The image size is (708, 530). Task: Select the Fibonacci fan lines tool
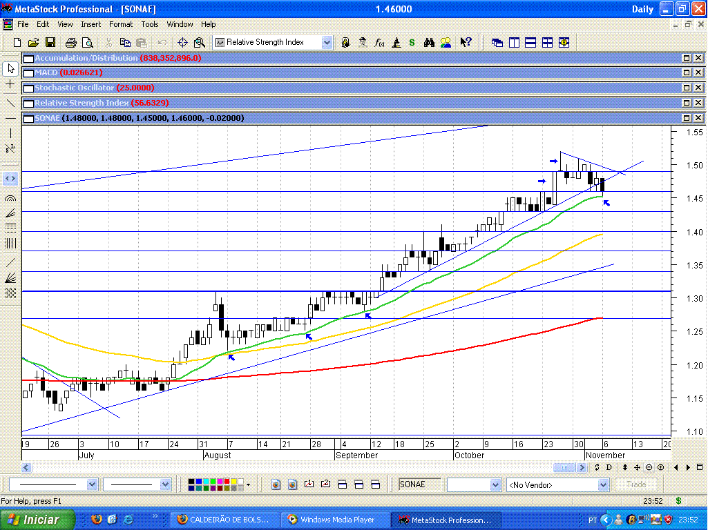(10, 213)
